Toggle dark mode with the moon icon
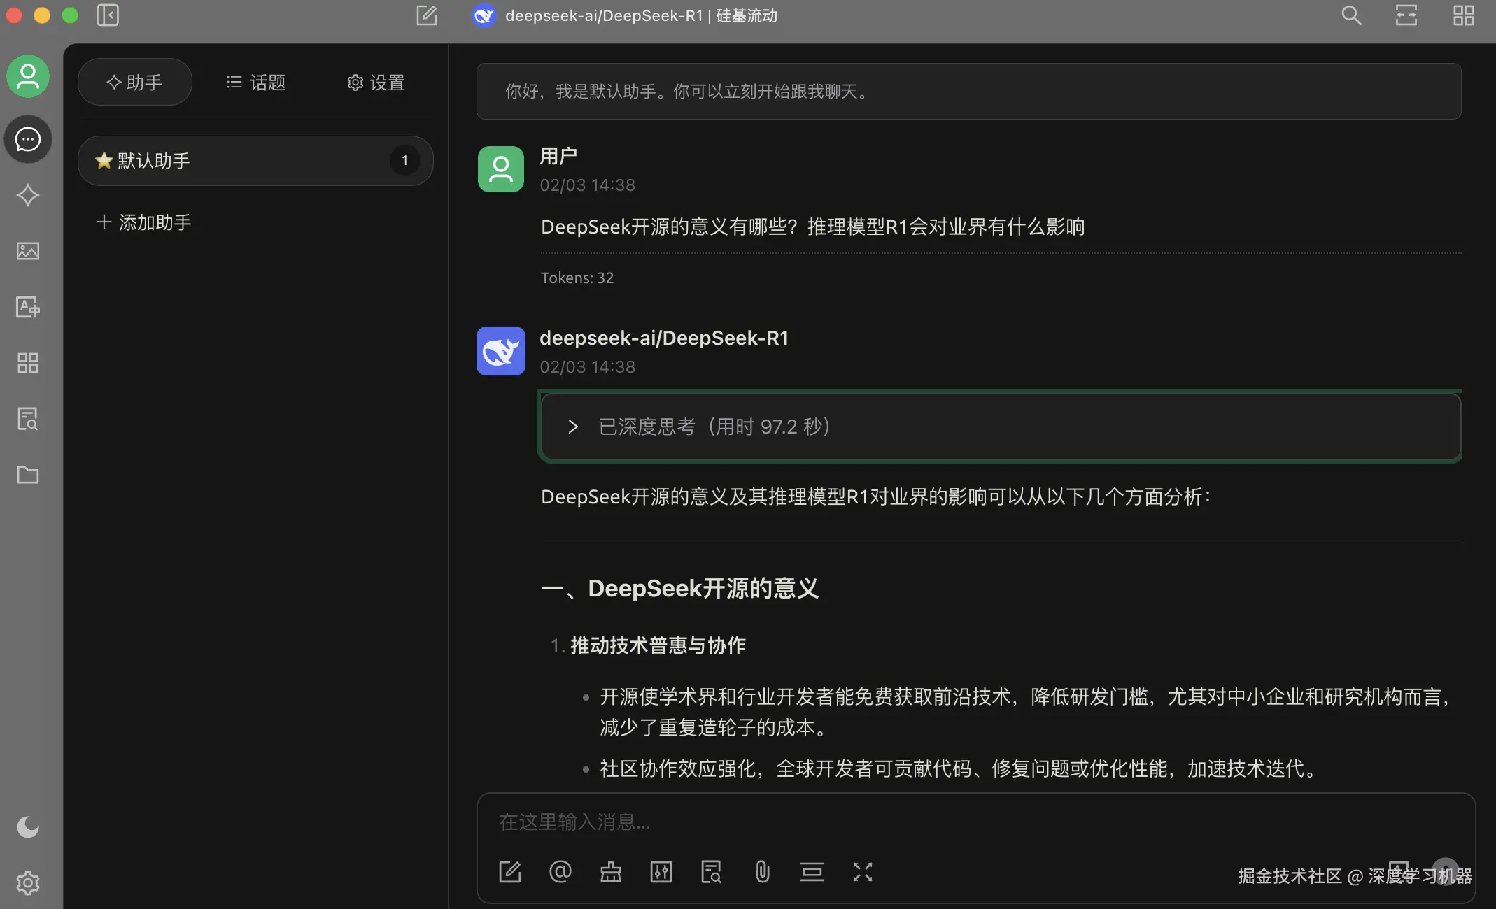Viewport: 1496px width, 909px height. pos(28,827)
